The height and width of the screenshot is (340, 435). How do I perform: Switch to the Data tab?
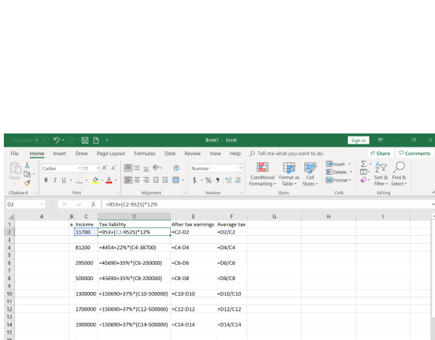[170, 154]
